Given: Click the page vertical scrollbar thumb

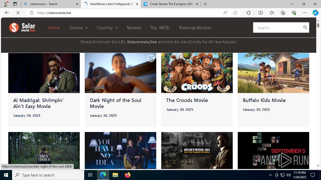Looking at the screenshot, I should pyautogui.click(x=318, y=25).
